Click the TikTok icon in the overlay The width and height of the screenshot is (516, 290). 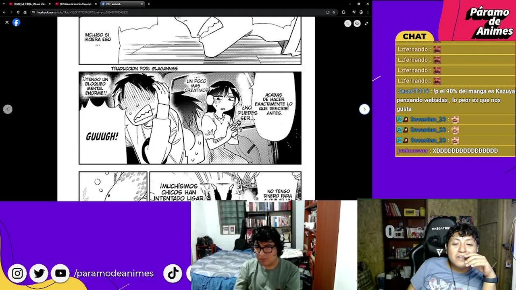tap(173, 273)
